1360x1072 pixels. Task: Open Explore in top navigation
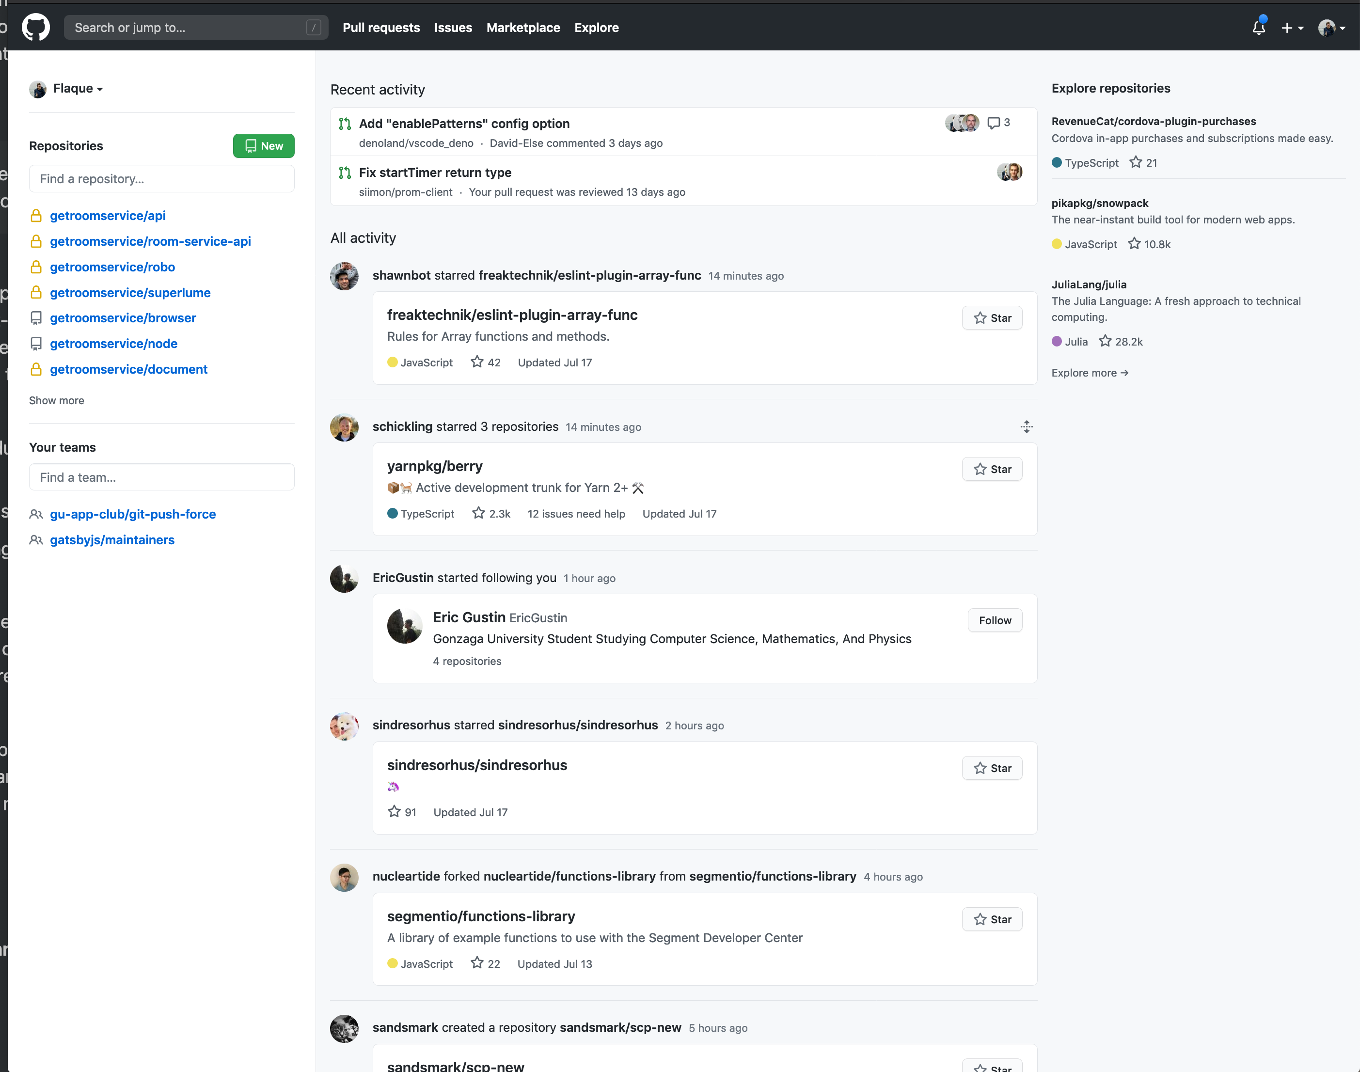pos(596,28)
